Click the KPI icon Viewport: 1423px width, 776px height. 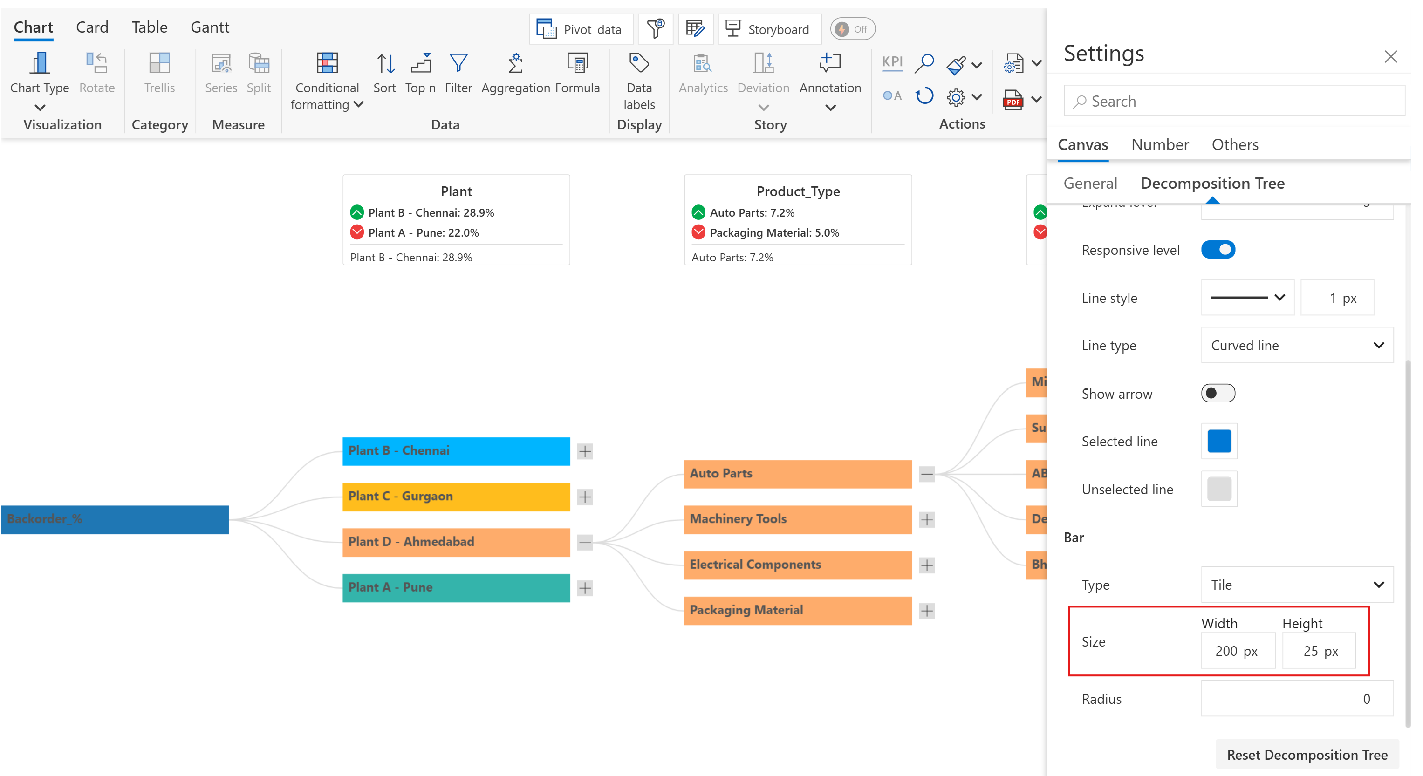[x=891, y=62]
